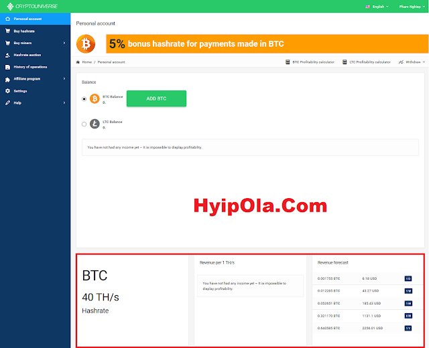Image resolution: width=429 pixels, height=348 pixels.
Task: Open the Pham Nghiep user dropdown
Action: [412, 7]
